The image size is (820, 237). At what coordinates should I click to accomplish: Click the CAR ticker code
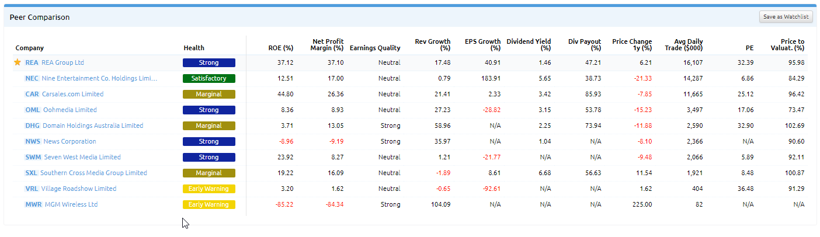[32, 94]
